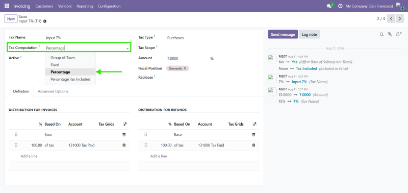Click the Log note button
The width and height of the screenshot is (408, 193).
tap(309, 34)
